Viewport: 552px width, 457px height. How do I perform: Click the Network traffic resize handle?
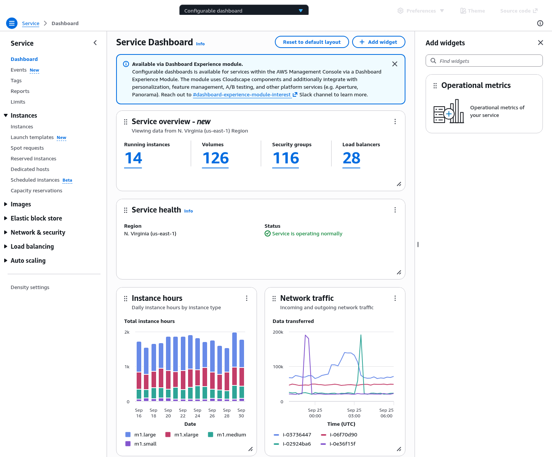(x=399, y=449)
